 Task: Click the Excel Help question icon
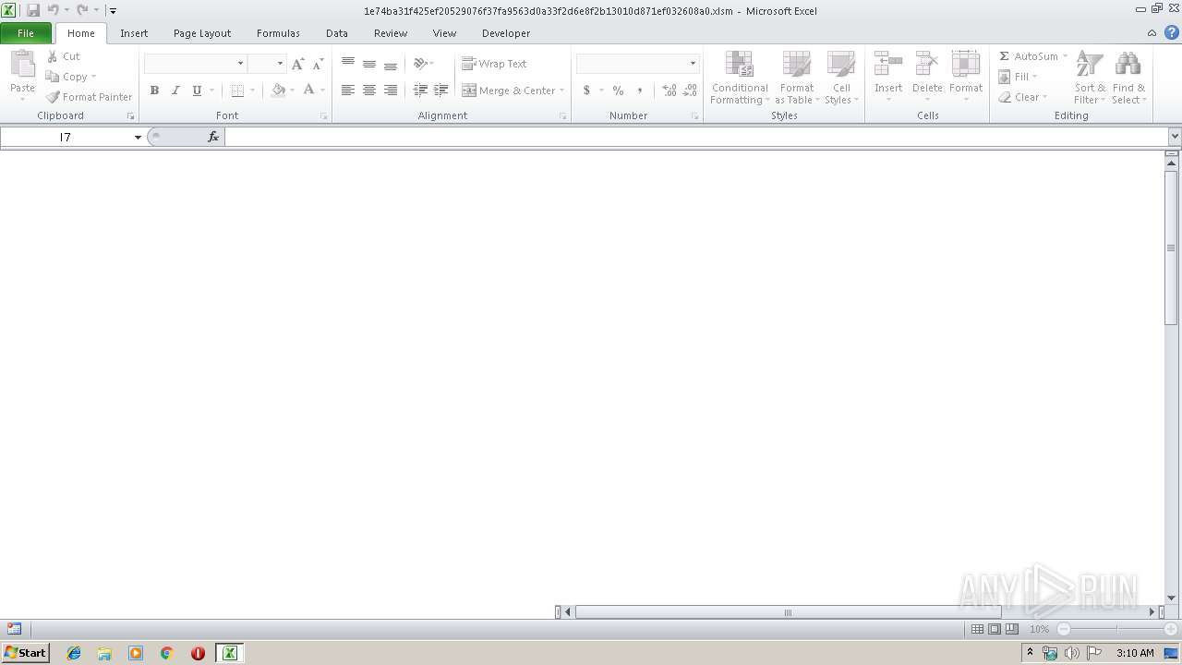[x=1171, y=32]
